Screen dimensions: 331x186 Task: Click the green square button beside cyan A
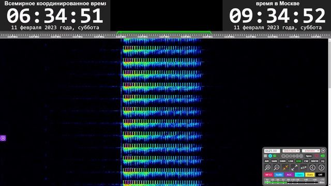275,156
